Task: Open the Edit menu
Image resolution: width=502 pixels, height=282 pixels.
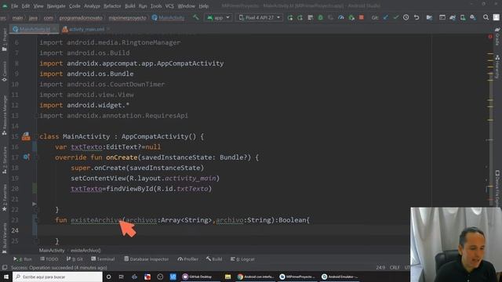Action: click(26, 6)
